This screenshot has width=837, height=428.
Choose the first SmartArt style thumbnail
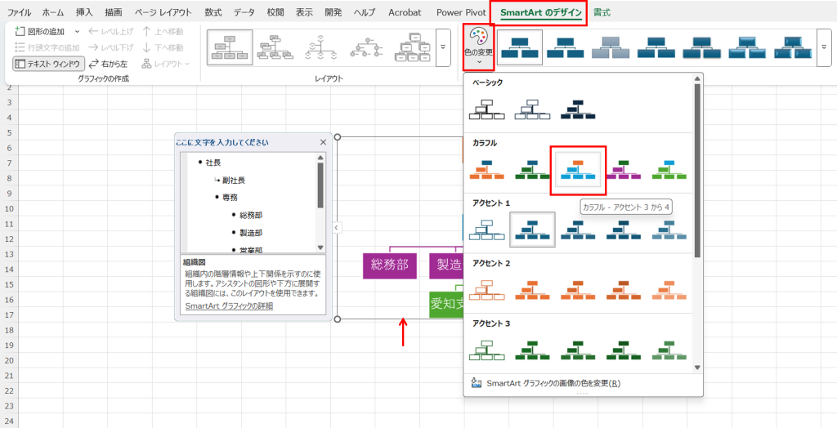point(520,47)
